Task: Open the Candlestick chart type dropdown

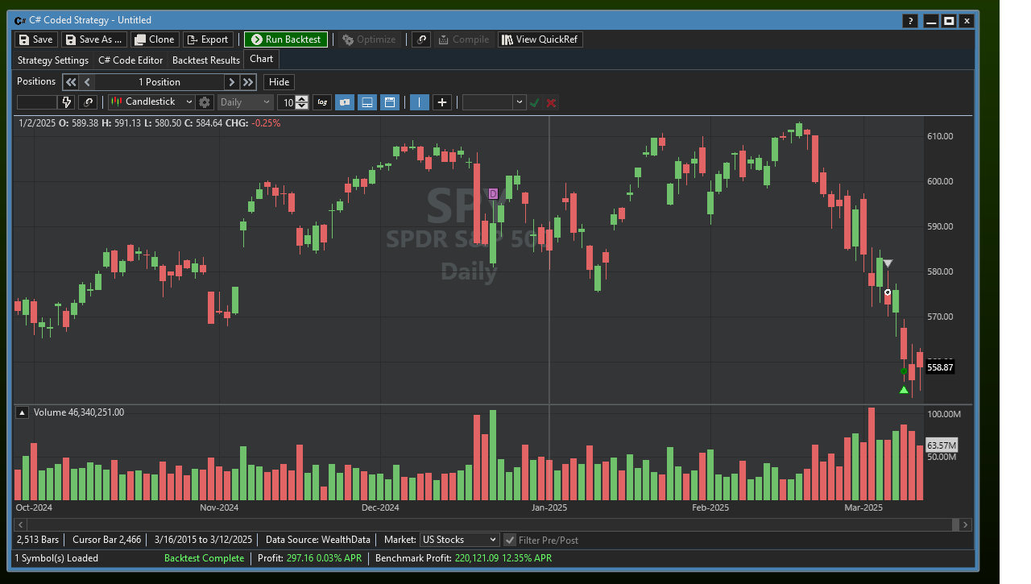Action: (x=152, y=102)
